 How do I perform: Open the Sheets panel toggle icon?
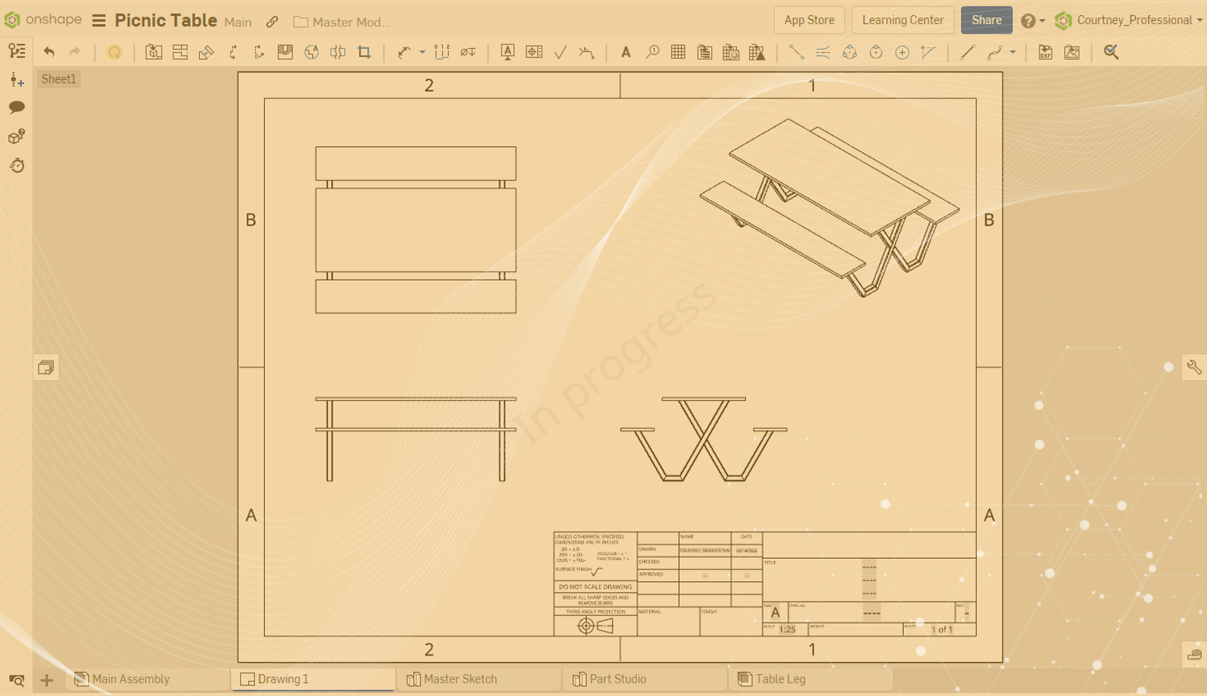46,368
